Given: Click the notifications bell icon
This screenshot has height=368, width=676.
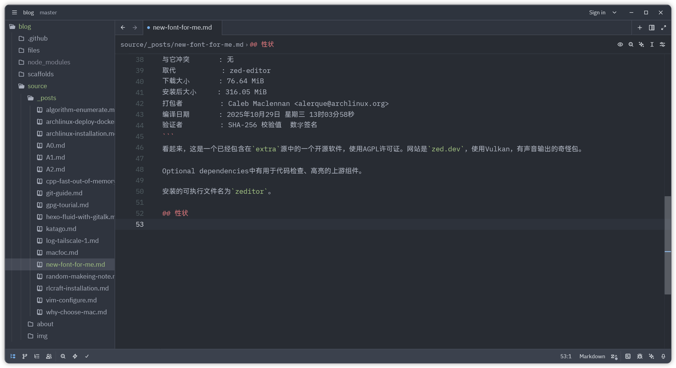Looking at the screenshot, I should point(663,356).
